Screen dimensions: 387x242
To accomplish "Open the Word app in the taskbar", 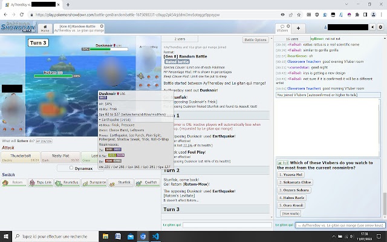I will click(118, 237).
